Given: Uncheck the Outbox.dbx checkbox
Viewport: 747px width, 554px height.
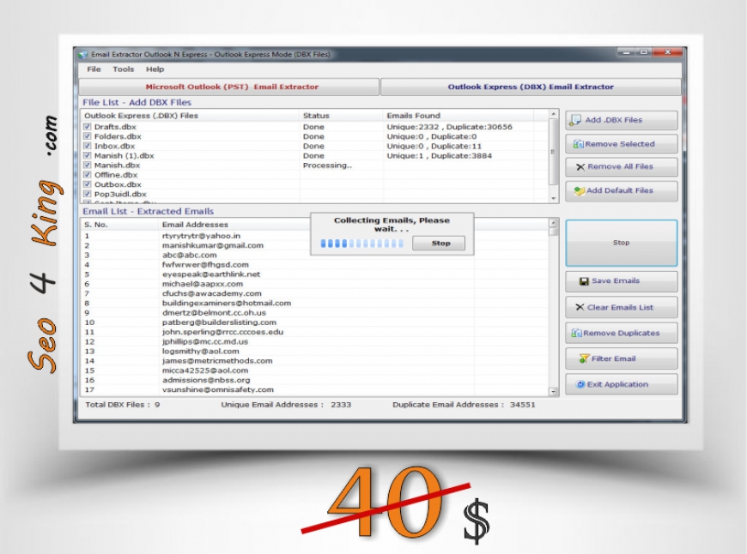Looking at the screenshot, I should [x=88, y=184].
